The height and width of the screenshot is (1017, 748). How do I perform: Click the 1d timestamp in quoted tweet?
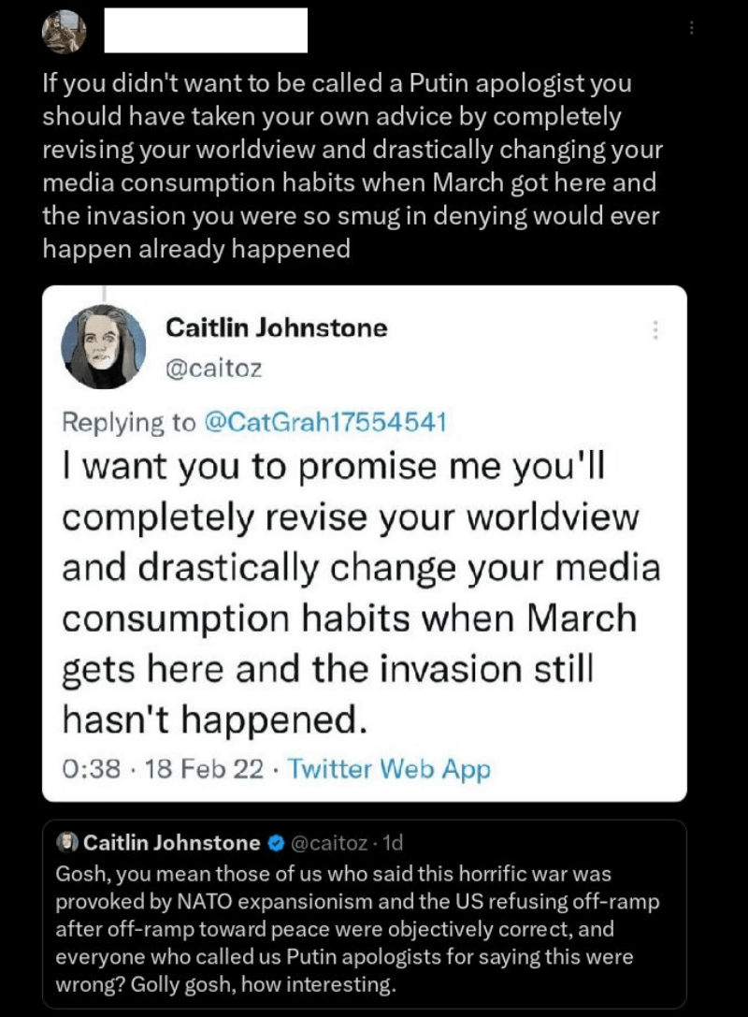(x=393, y=843)
